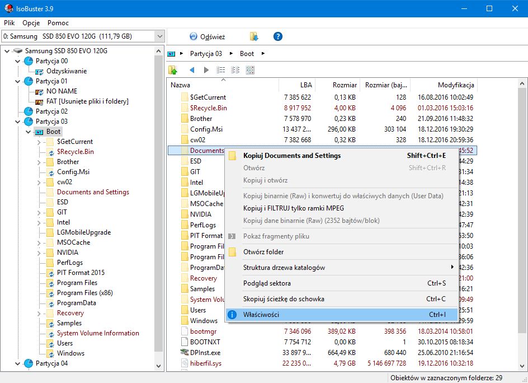Click the Samsung SSD drive icon in tree

coord(18,51)
